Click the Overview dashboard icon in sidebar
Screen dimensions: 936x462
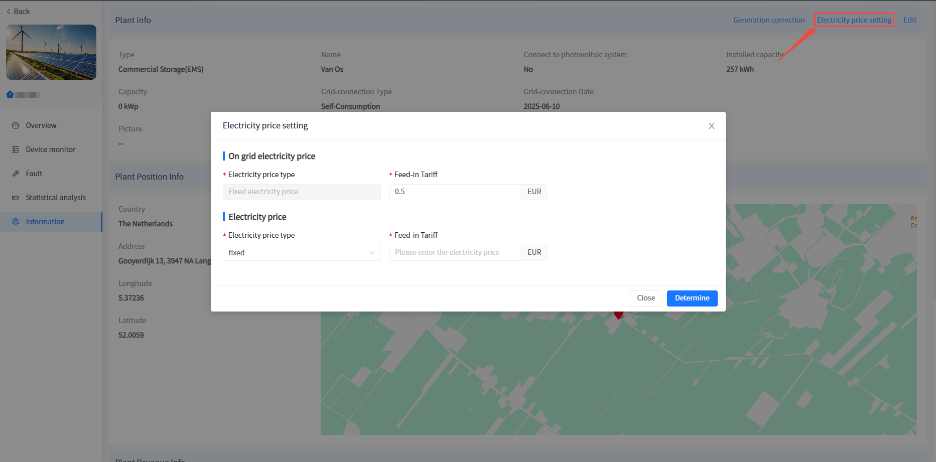point(16,125)
